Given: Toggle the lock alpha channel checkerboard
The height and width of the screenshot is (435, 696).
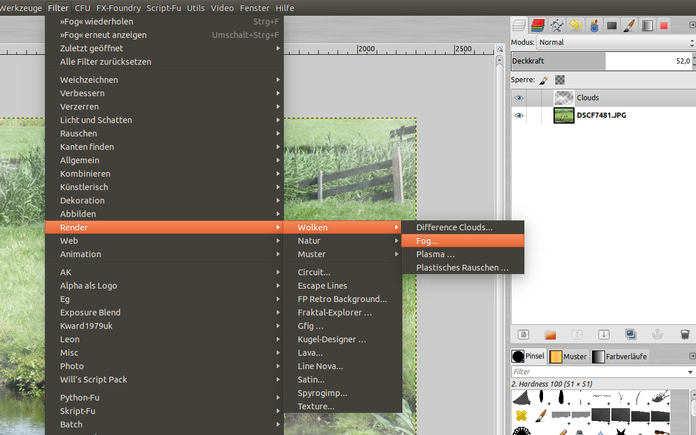Looking at the screenshot, I should coord(560,80).
